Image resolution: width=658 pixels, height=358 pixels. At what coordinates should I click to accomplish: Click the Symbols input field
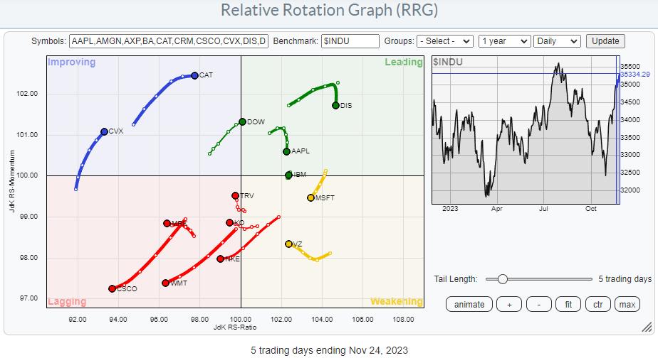[x=169, y=41]
